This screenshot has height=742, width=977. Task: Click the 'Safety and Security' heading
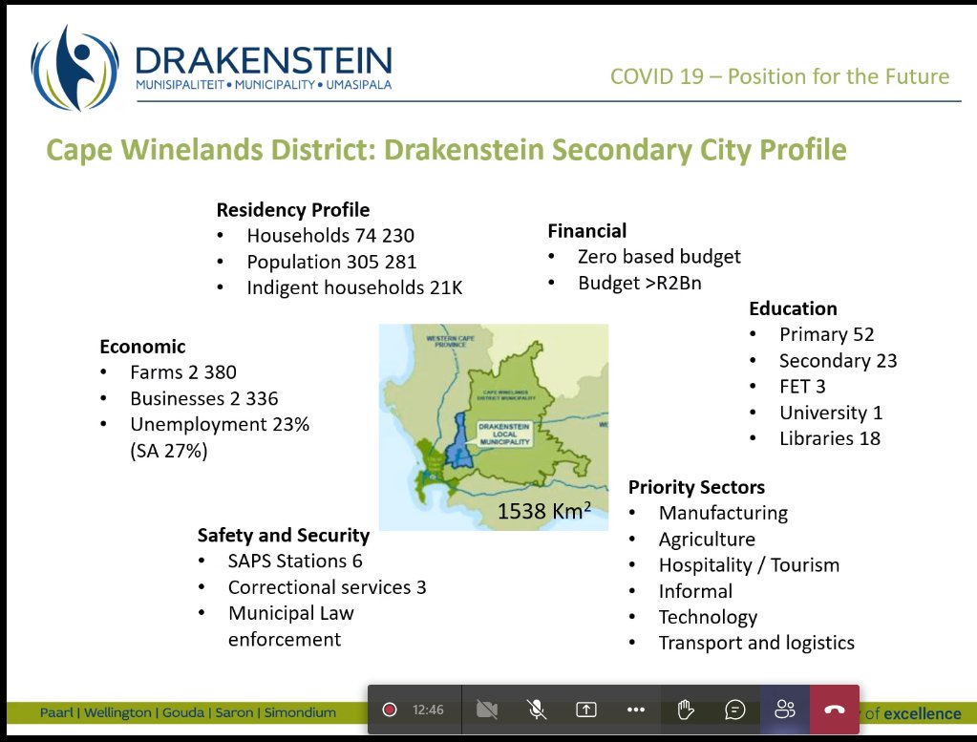(x=284, y=535)
